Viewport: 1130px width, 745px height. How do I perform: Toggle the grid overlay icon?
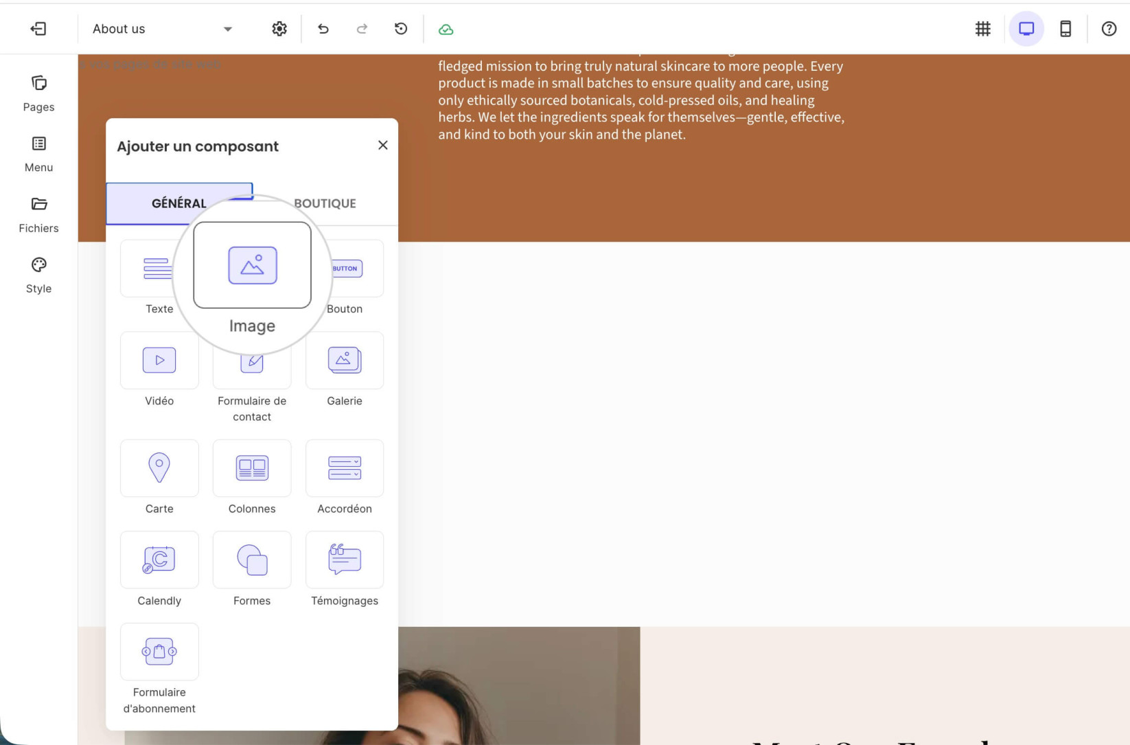[x=983, y=29]
